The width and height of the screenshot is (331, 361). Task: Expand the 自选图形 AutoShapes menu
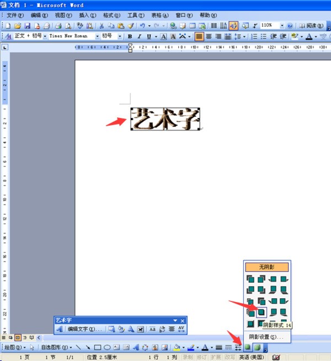point(56,348)
